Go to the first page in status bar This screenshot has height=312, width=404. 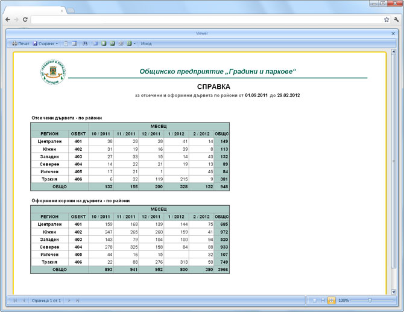[15, 301]
